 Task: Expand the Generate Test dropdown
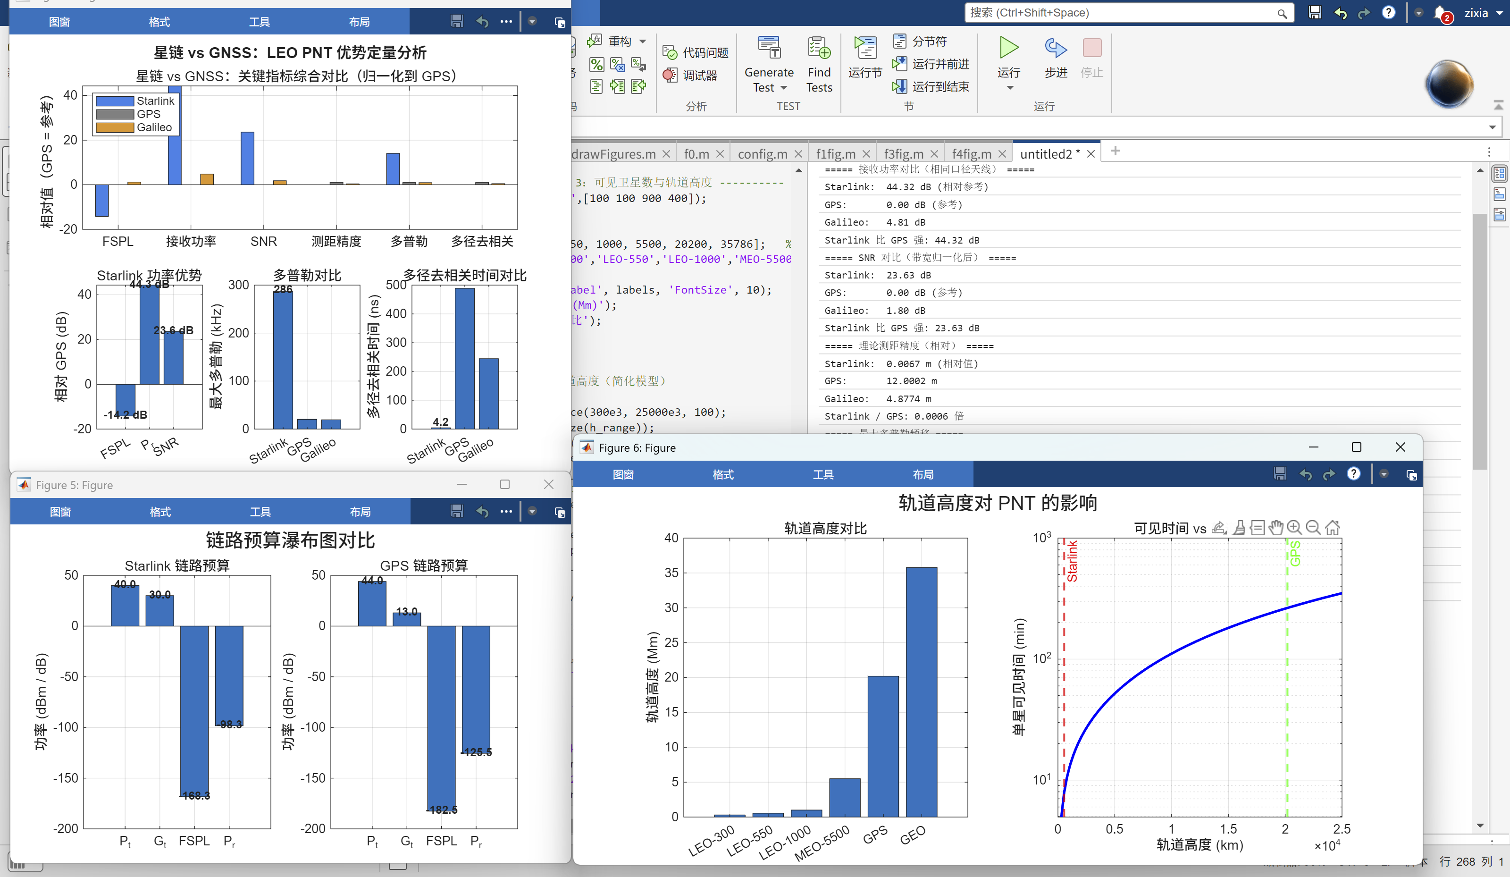(784, 88)
